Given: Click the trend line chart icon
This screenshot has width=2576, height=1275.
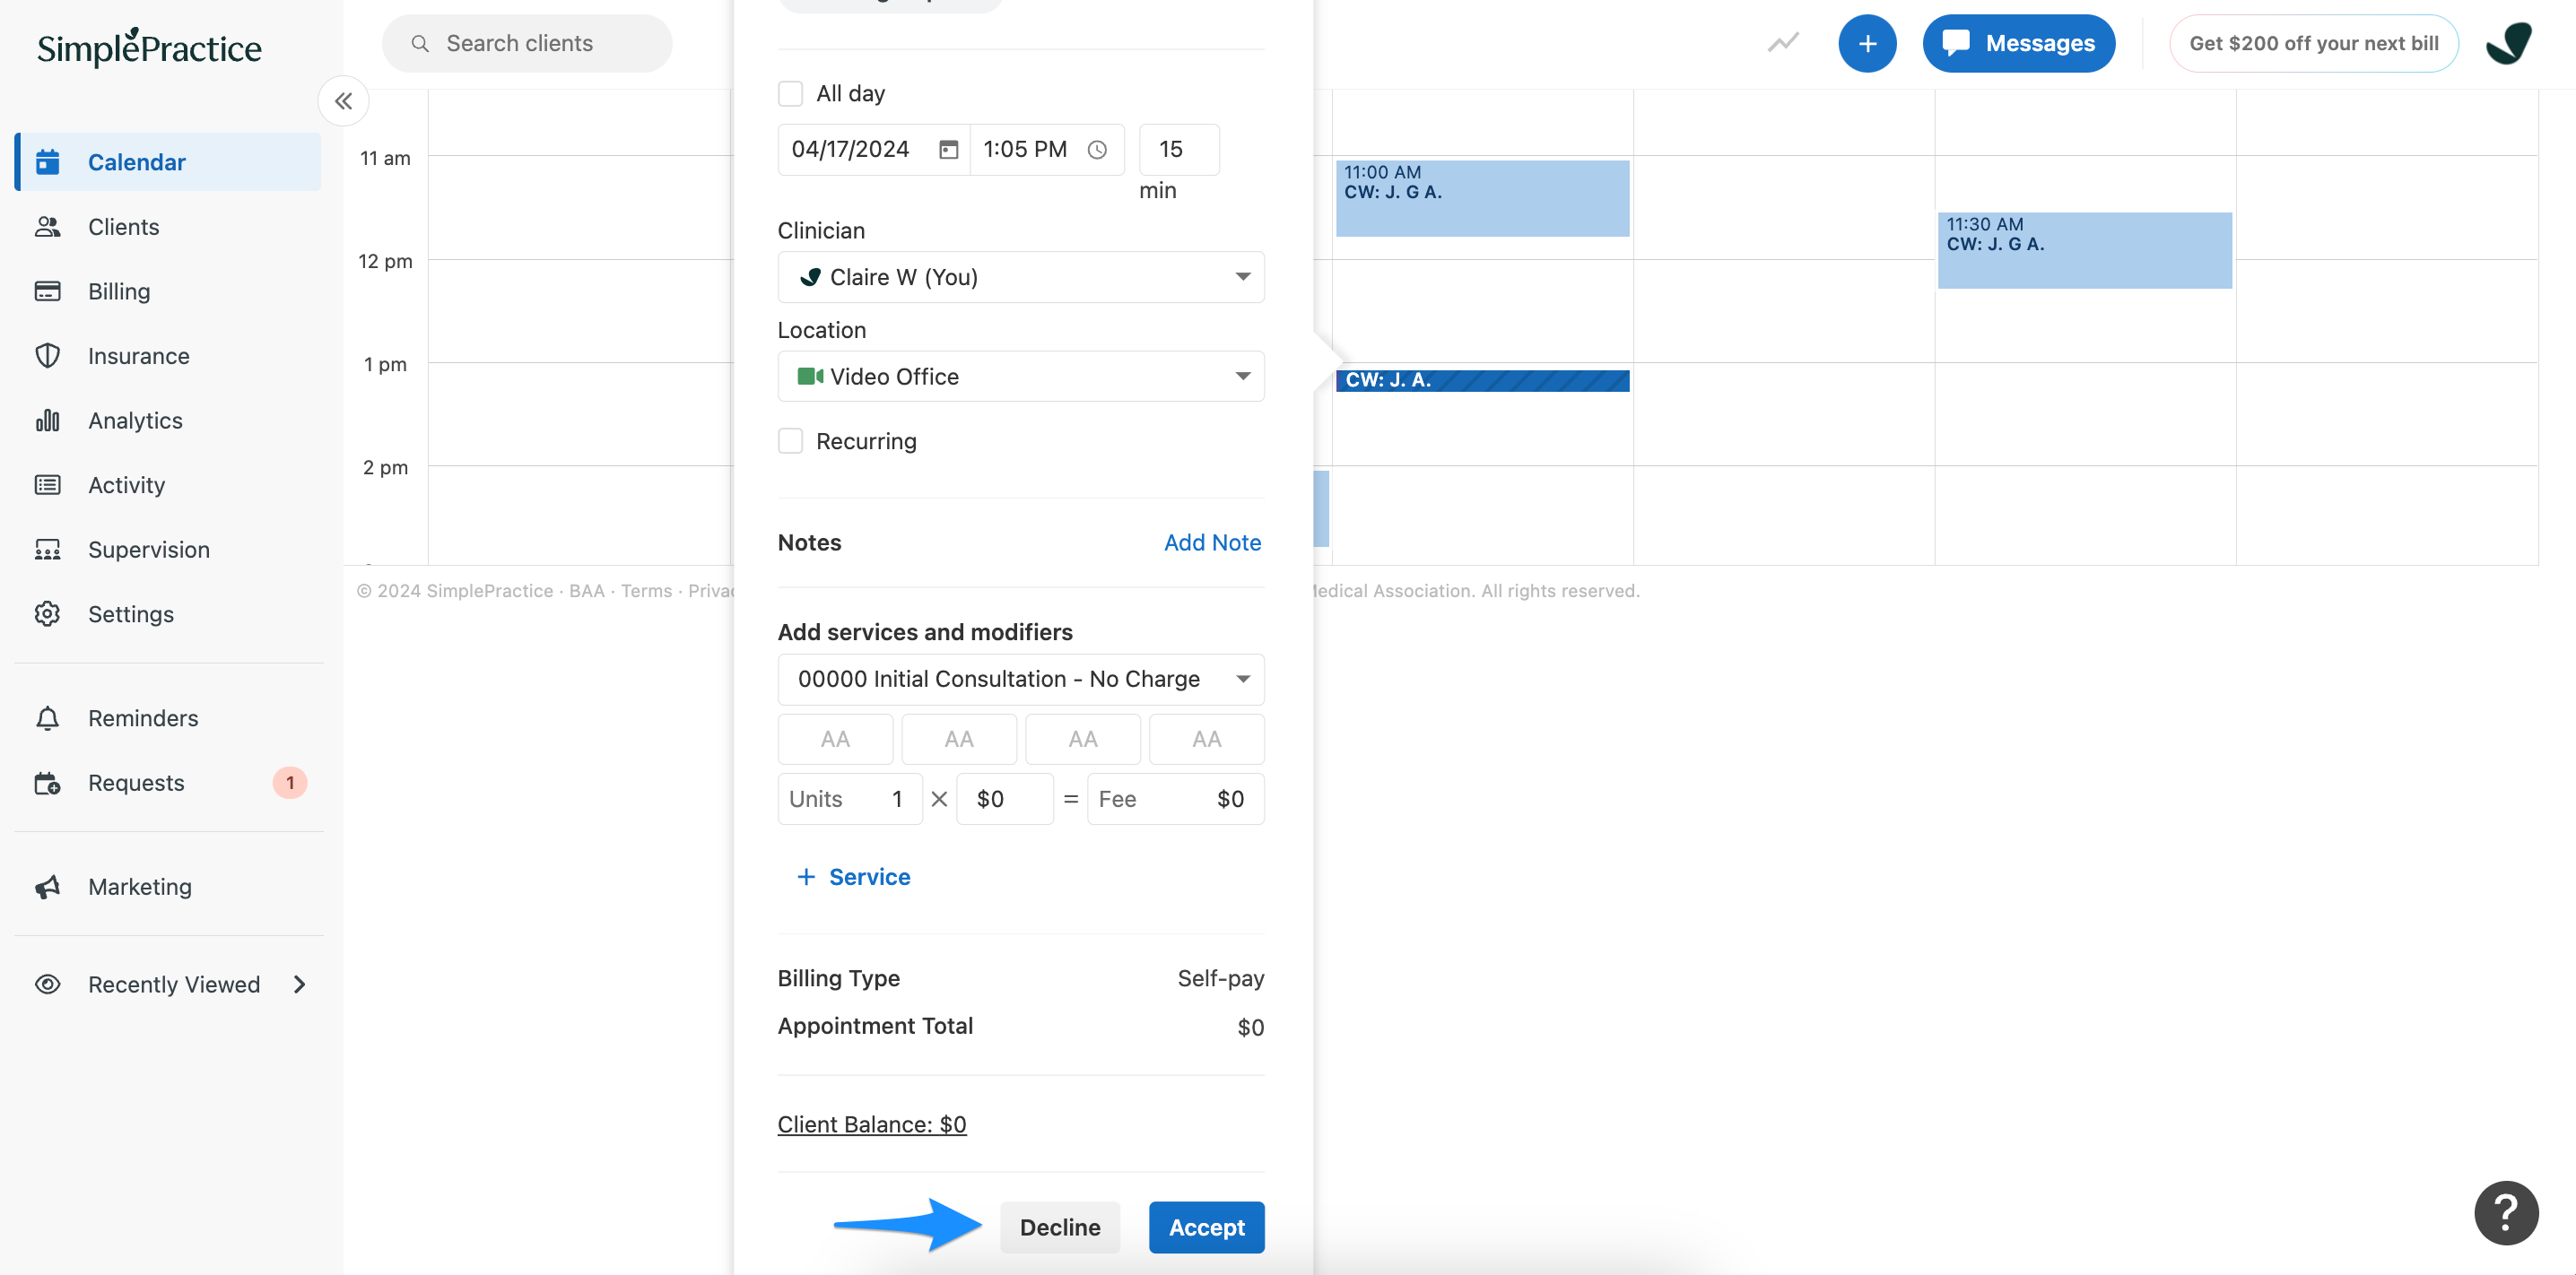Looking at the screenshot, I should pos(1783,42).
